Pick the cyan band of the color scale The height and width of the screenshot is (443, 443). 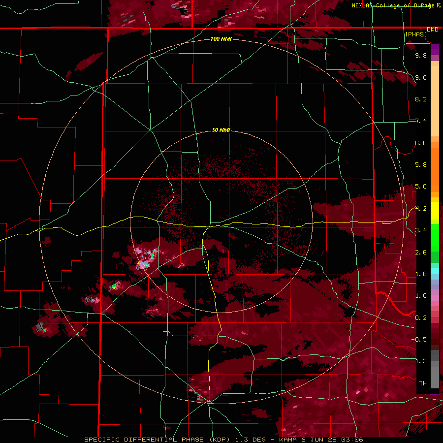pos(435,271)
